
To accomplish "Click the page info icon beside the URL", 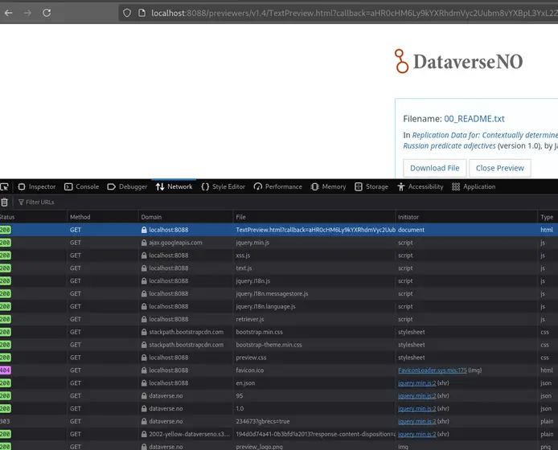I will point(142,13).
